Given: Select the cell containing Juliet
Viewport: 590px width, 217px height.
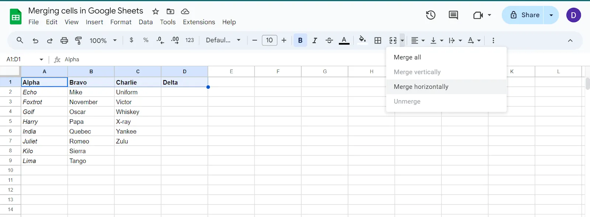Looking at the screenshot, I should point(44,141).
